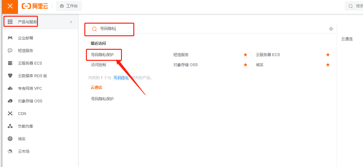Screen dimensions: 363x167
Task: Click the Alibaba Cloud logo
Action: point(35,6)
